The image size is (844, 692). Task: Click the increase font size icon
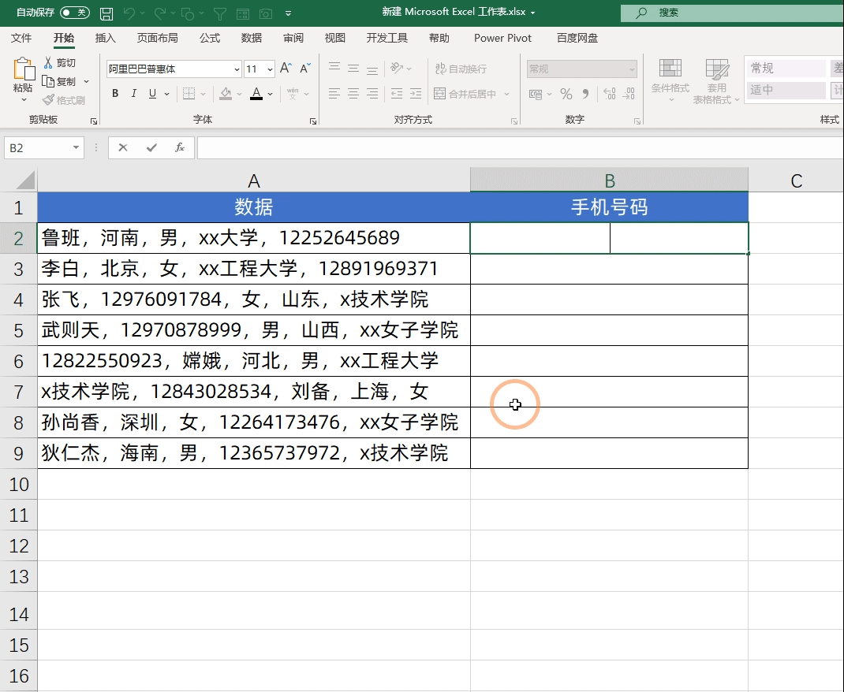coord(286,68)
